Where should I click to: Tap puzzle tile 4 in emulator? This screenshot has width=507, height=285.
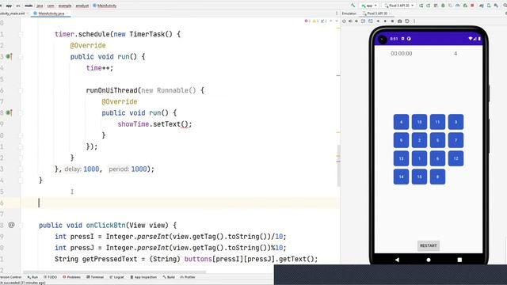click(x=401, y=122)
